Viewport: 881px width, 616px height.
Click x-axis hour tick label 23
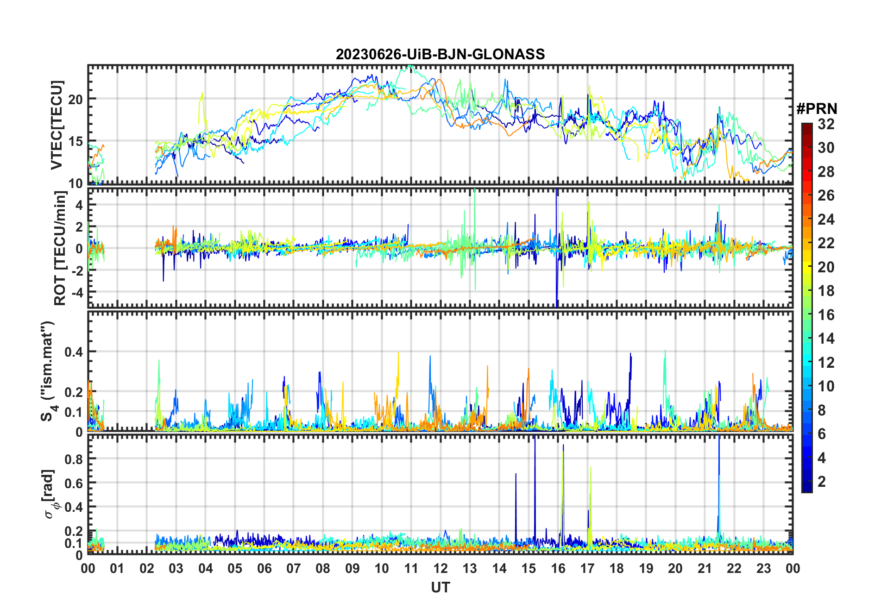click(763, 568)
